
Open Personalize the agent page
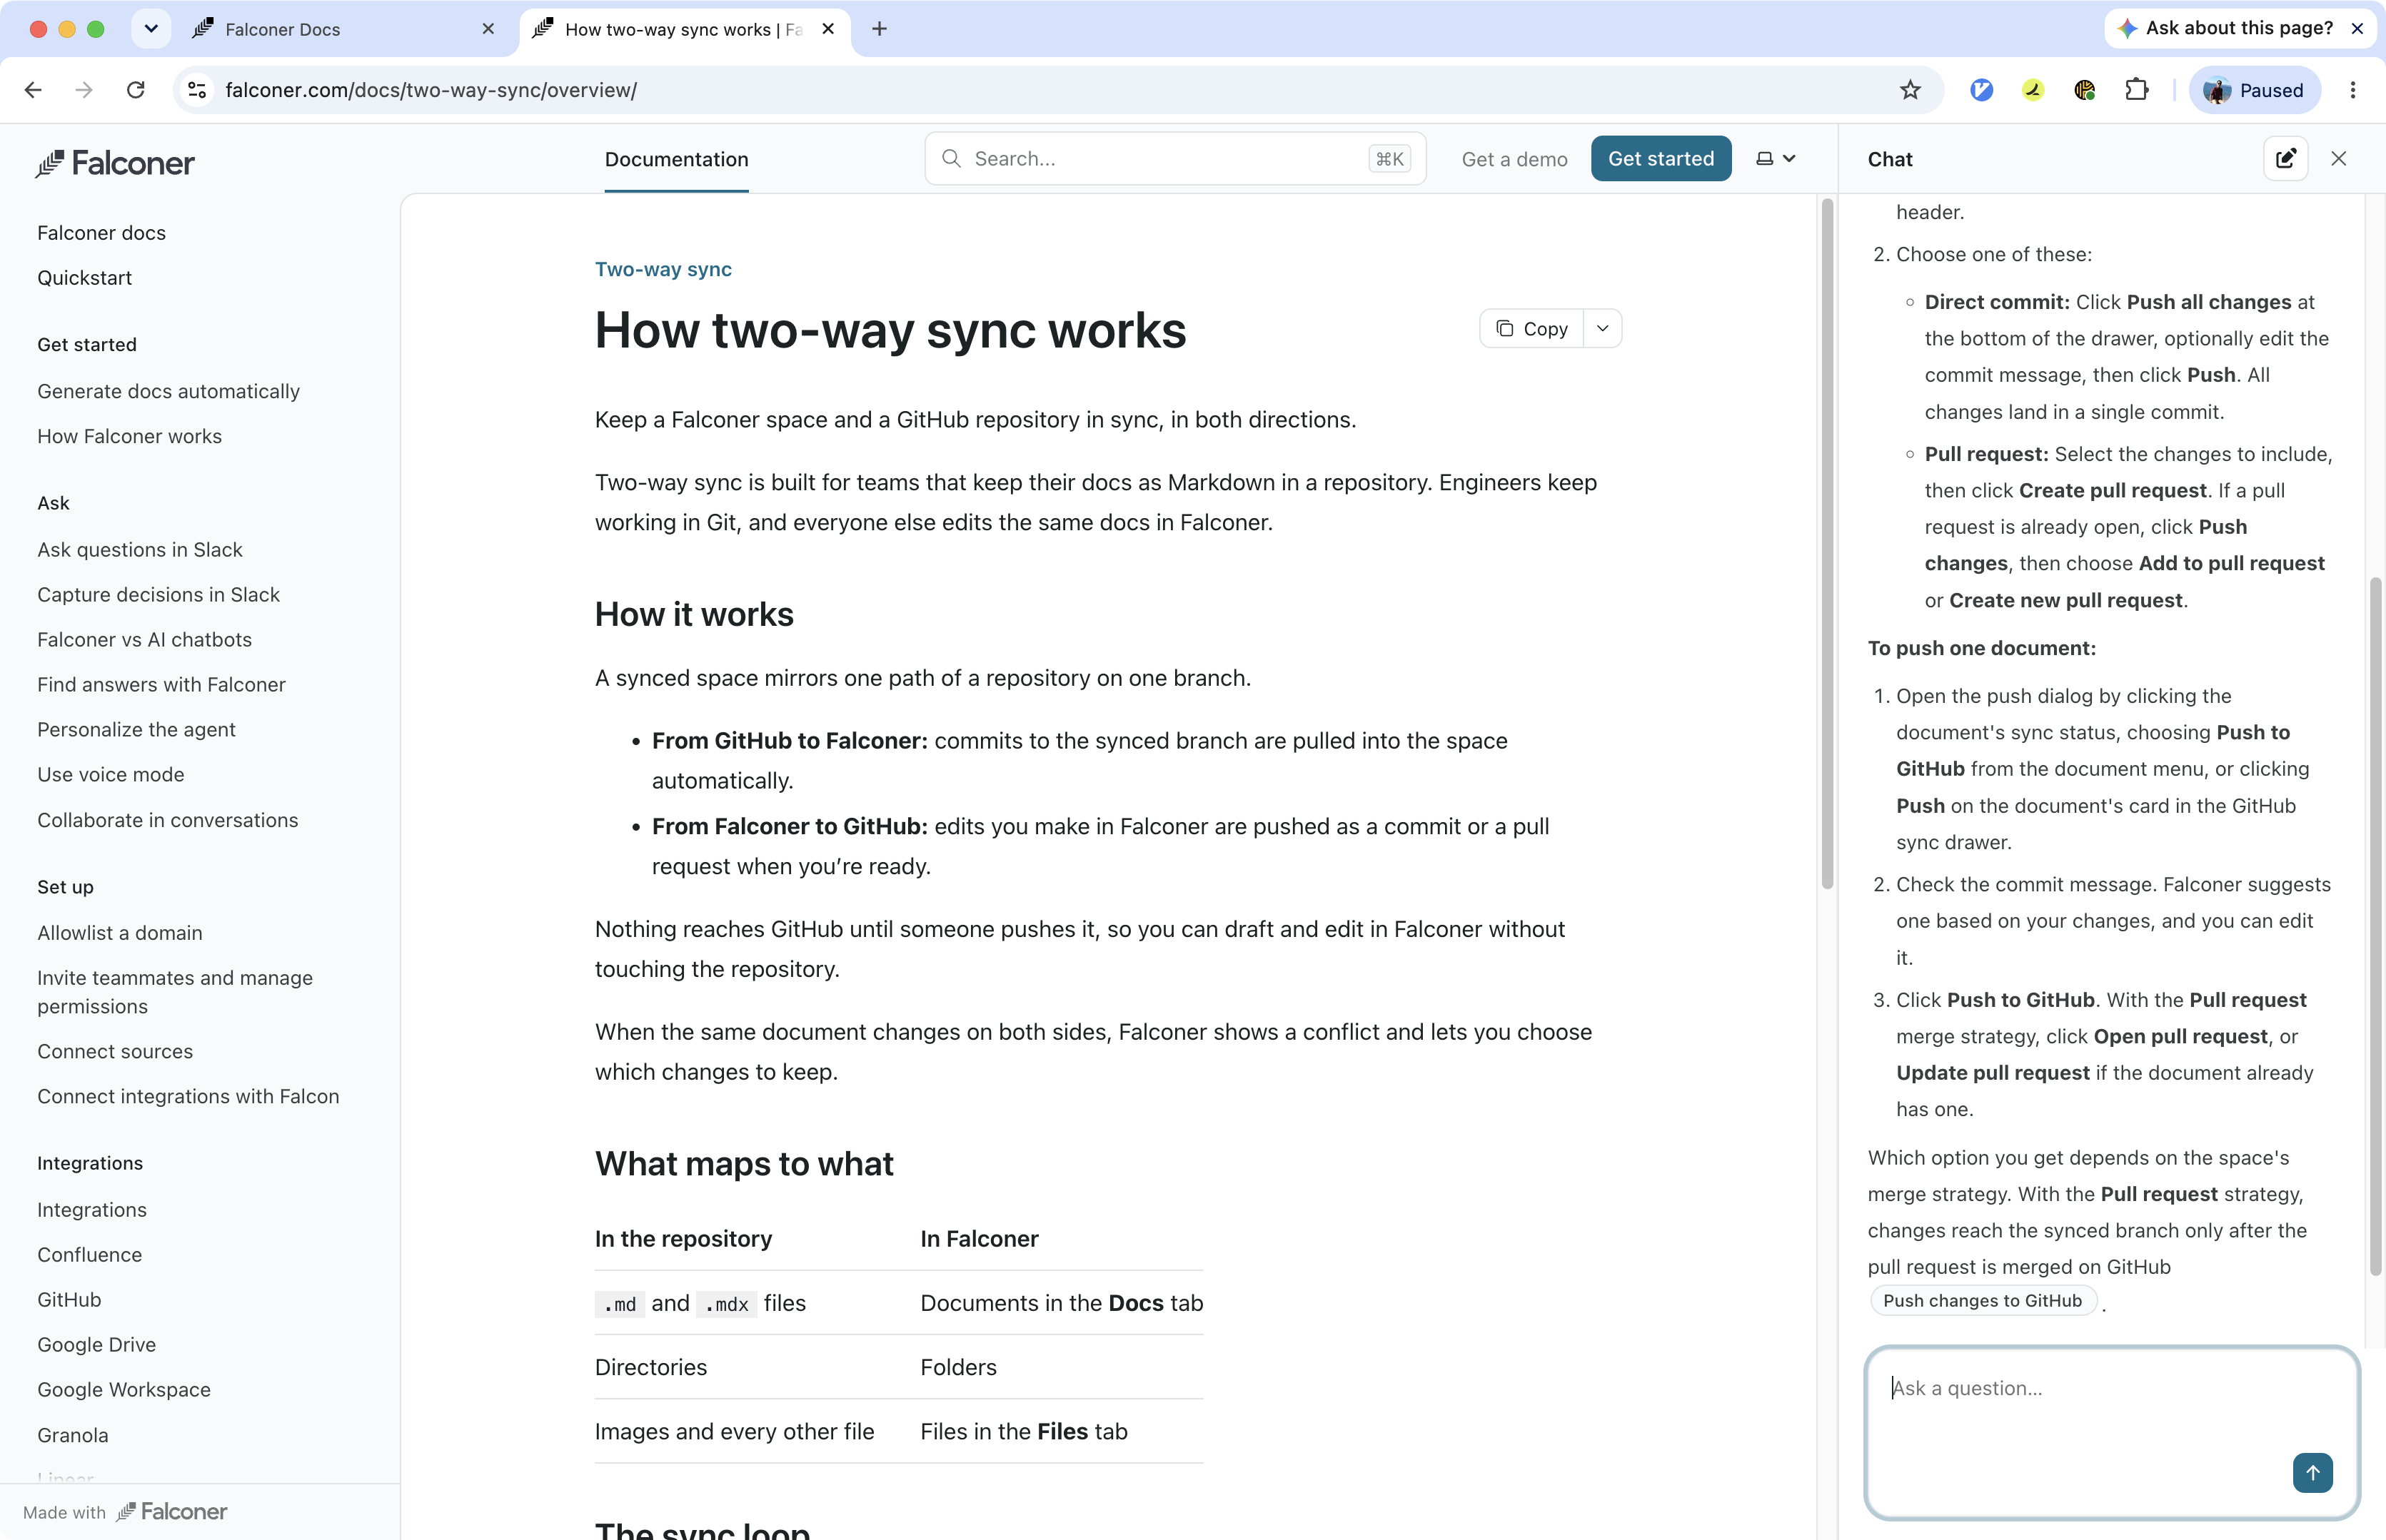pos(137,730)
